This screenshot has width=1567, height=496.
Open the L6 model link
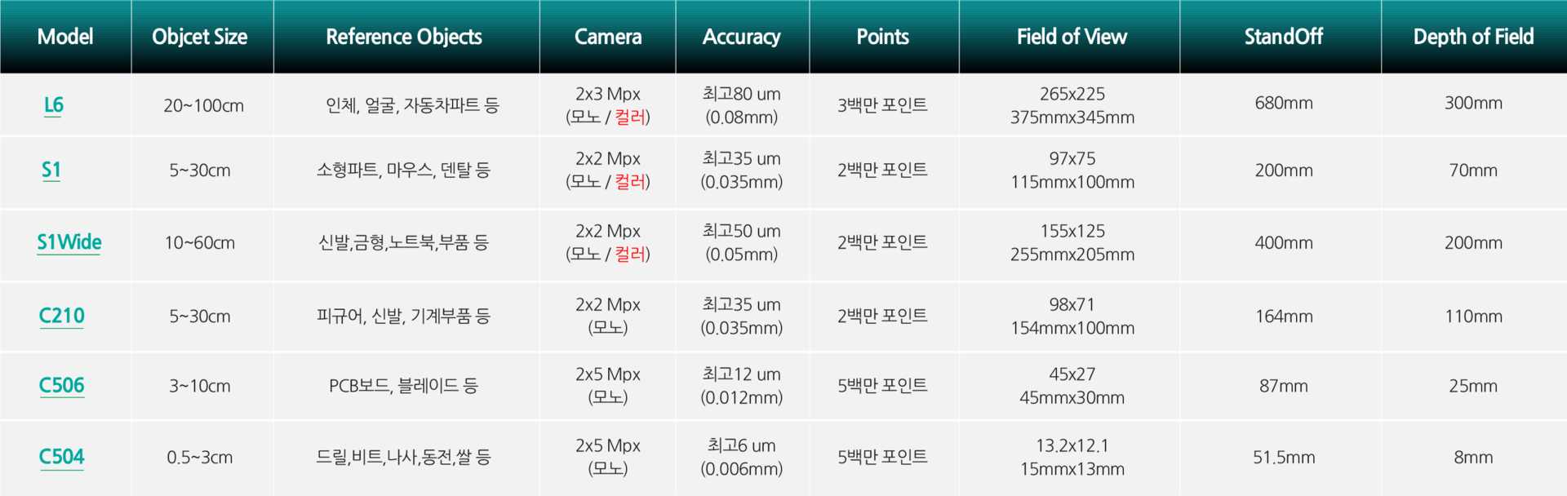pyautogui.click(x=53, y=104)
